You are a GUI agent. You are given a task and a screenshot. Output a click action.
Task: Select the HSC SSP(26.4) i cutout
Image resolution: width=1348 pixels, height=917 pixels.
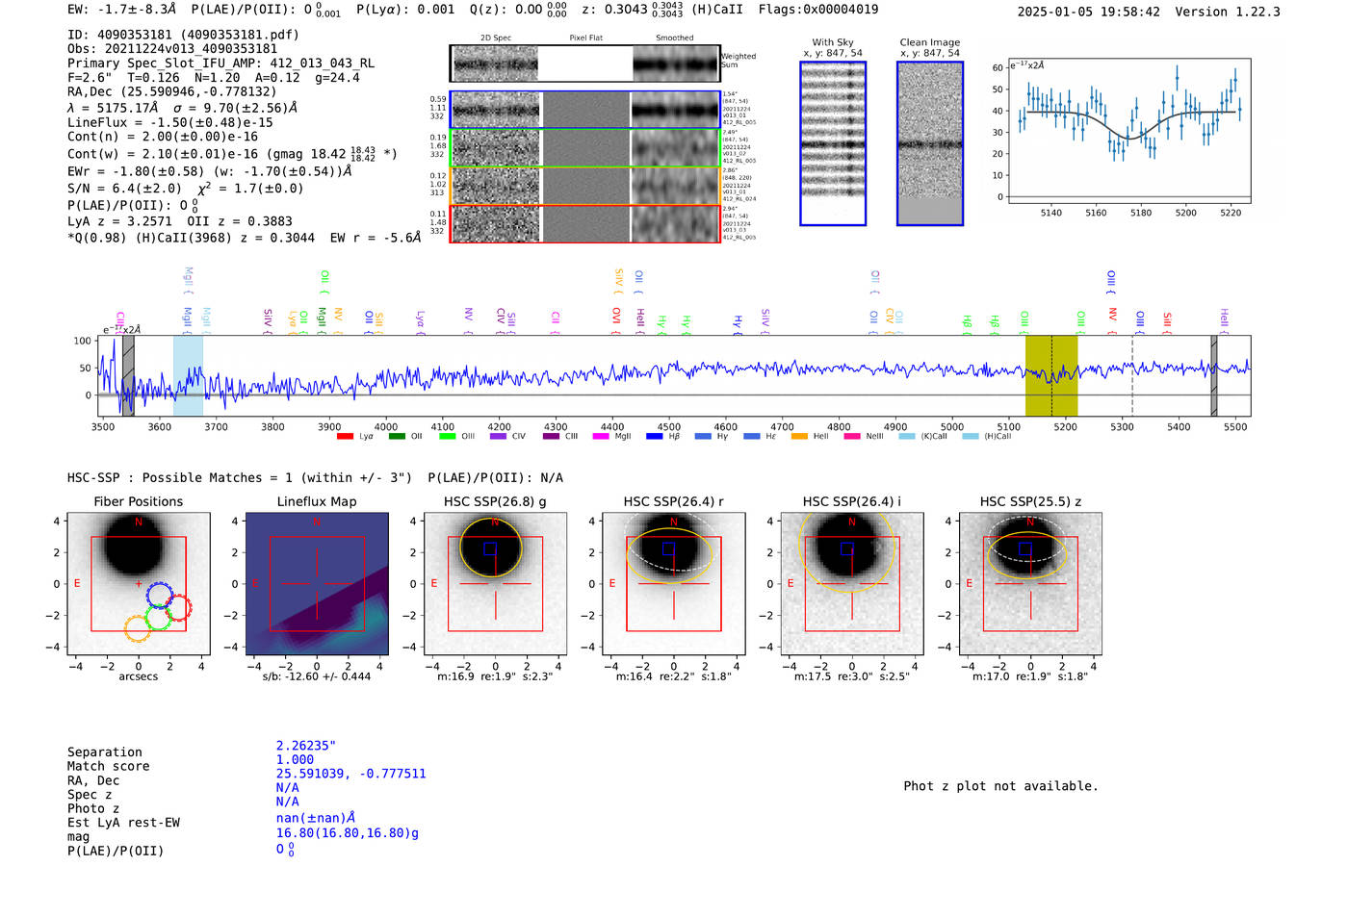coord(852,584)
